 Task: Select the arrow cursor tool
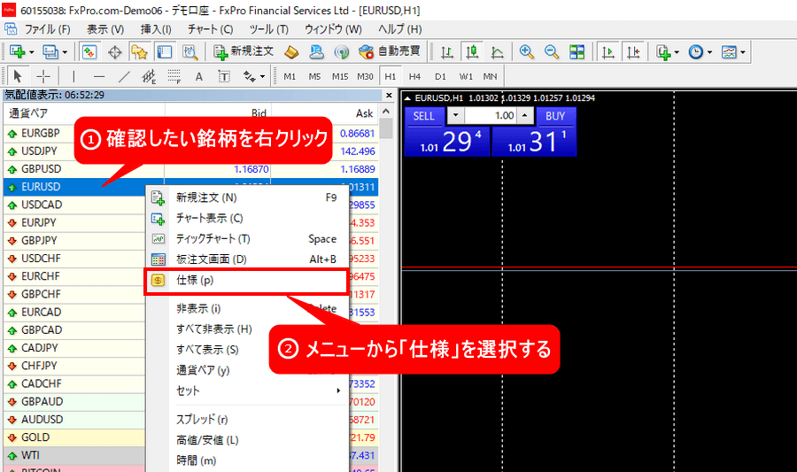point(18,77)
